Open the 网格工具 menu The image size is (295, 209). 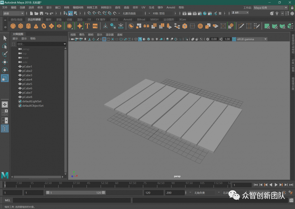point(92,7)
